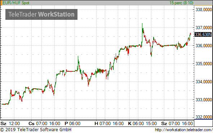The image size is (213, 133).
Task: Click the current price tag 336,6305
Action: (x=203, y=35)
